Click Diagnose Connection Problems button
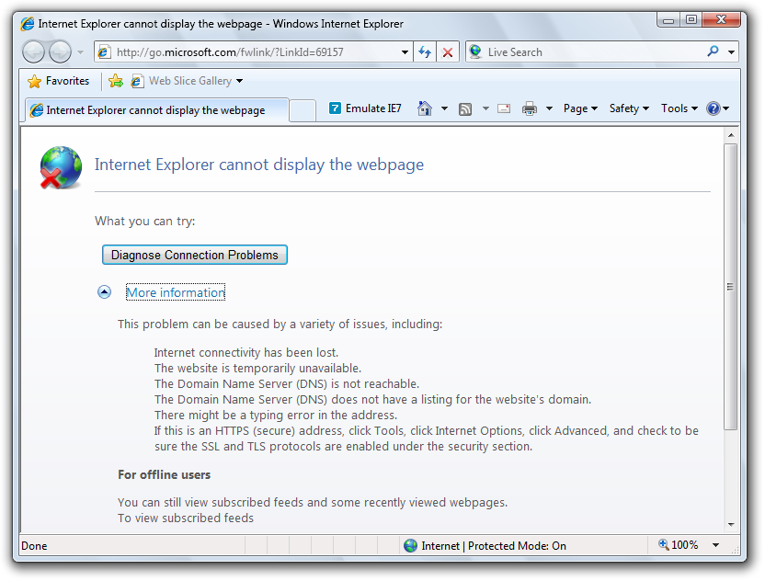 195,255
